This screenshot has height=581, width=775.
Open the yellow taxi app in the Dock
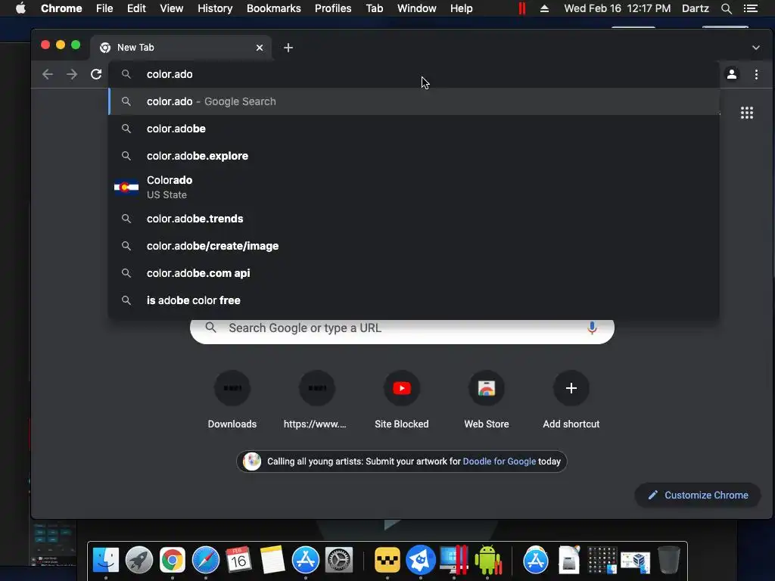(387, 561)
